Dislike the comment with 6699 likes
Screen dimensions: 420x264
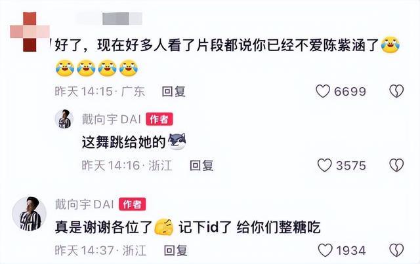[x=396, y=91]
